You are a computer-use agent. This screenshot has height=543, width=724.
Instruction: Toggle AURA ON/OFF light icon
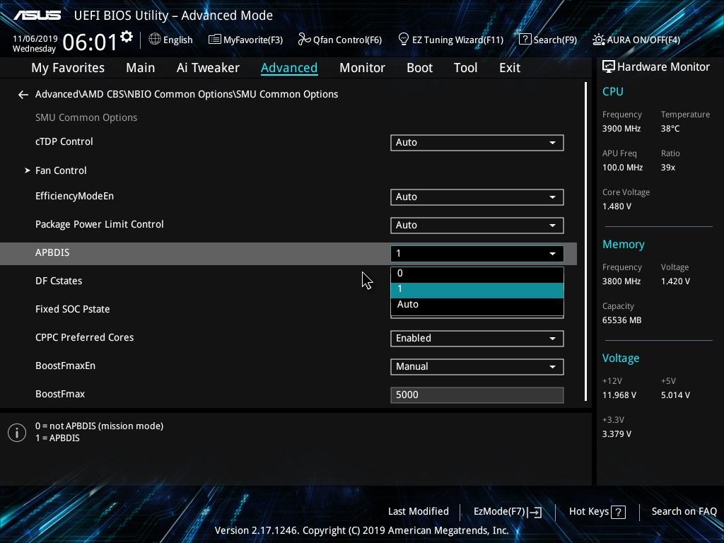click(x=598, y=40)
